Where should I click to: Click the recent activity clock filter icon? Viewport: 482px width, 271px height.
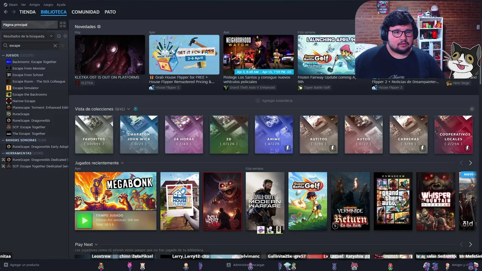coord(59,36)
